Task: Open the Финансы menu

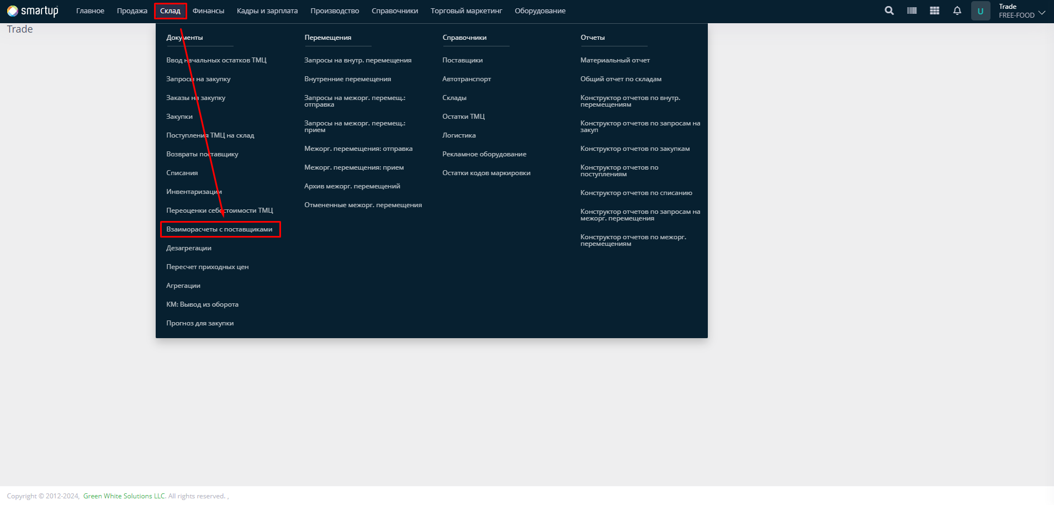Action: point(208,11)
